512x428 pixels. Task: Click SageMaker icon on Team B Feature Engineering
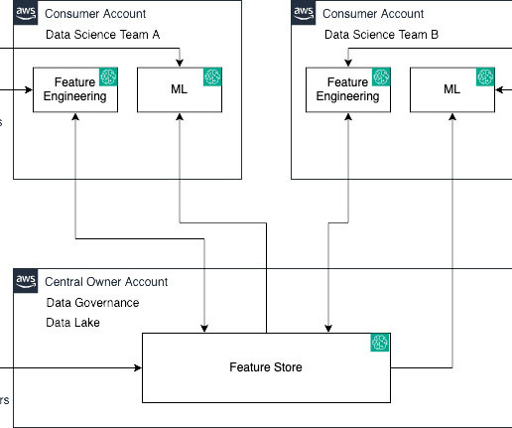pyautogui.click(x=381, y=76)
